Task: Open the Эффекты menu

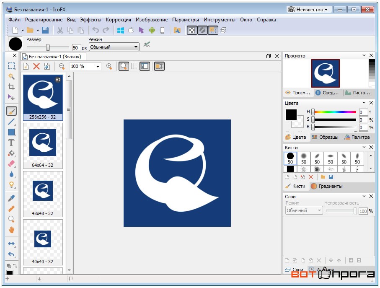Action: (90, 20)
